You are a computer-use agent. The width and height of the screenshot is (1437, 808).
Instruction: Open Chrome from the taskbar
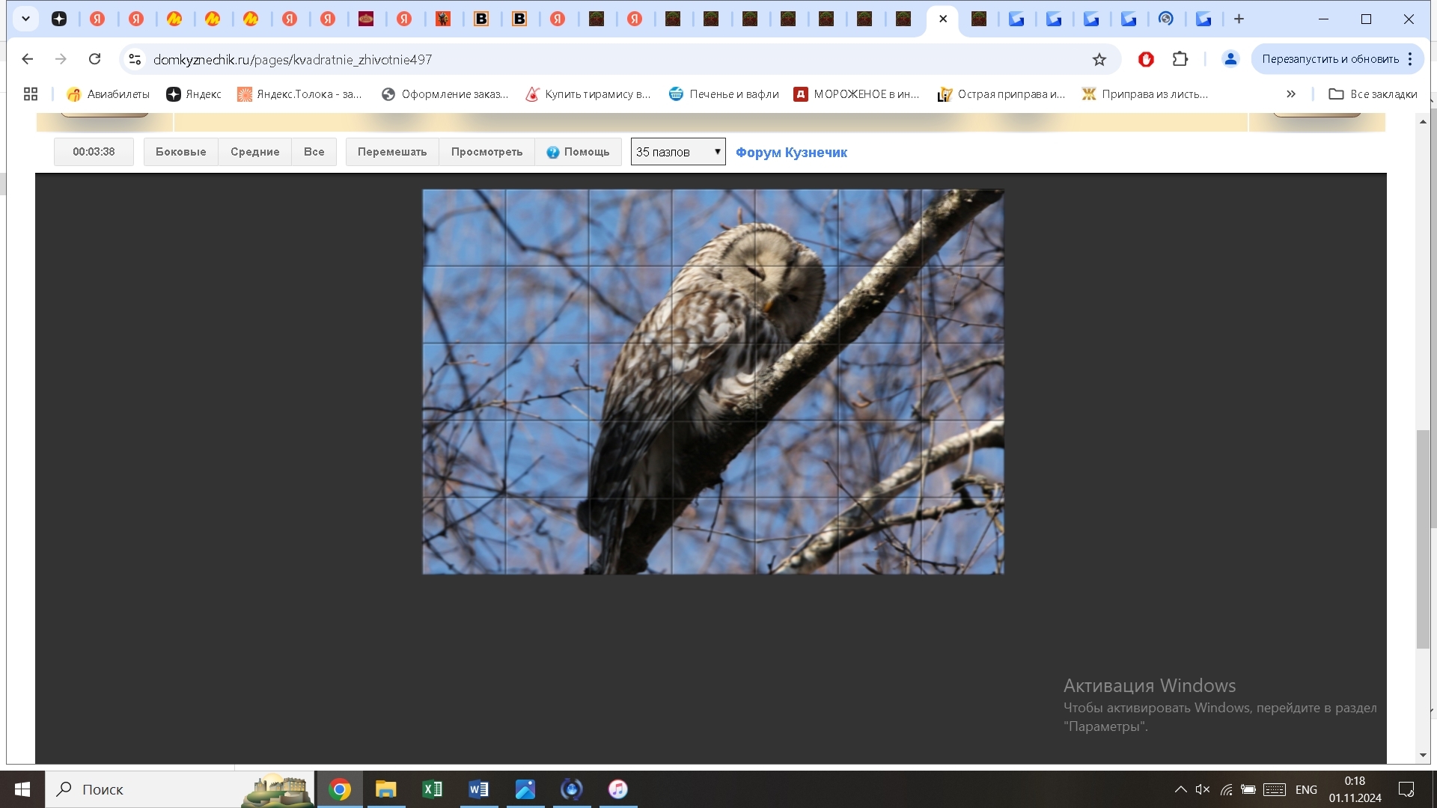[339, 789]
